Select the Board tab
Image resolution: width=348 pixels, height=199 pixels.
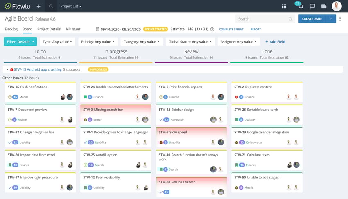(x=27, y=29)
